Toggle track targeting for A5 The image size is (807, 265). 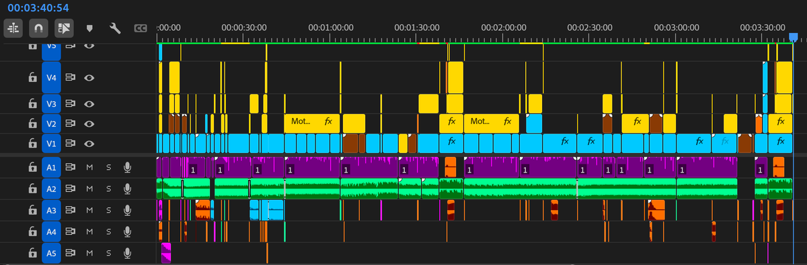coord(51,253)
